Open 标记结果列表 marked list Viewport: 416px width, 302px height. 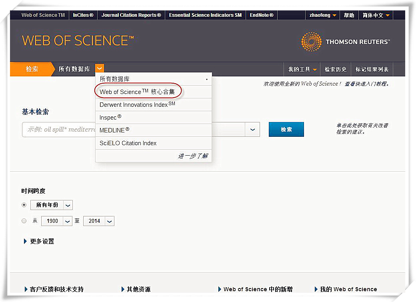(x=372, y=69)
